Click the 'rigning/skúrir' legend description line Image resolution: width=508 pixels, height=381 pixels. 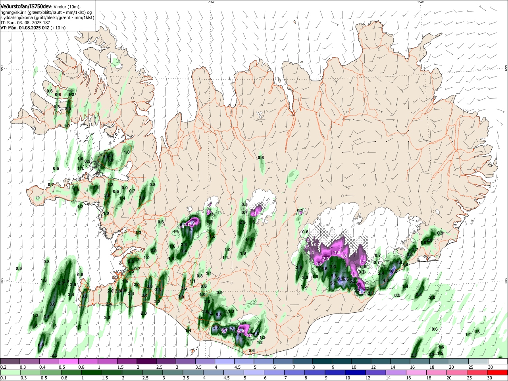[x=46, y=12]
